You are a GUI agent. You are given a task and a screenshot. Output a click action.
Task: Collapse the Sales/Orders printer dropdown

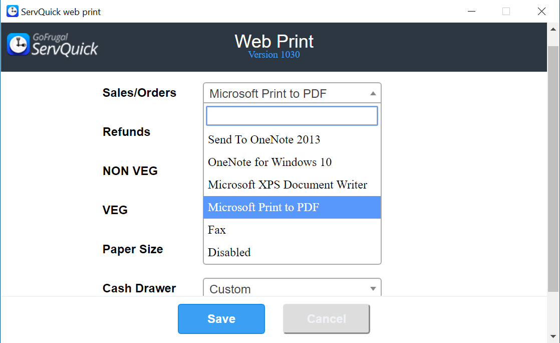pyautogui.click(x=292, y=93)
